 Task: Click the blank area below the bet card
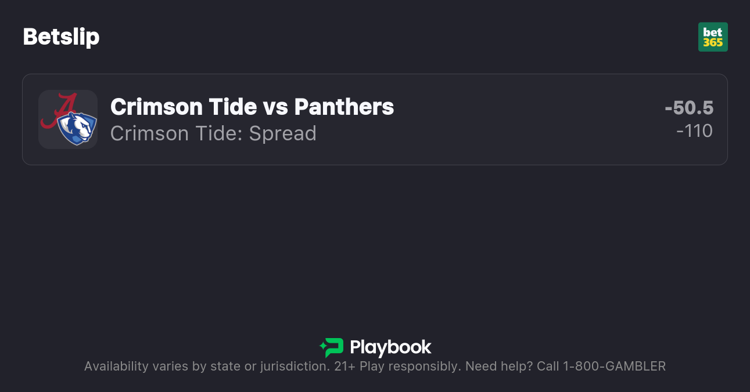pyautogui.click(x=375, y=244)
